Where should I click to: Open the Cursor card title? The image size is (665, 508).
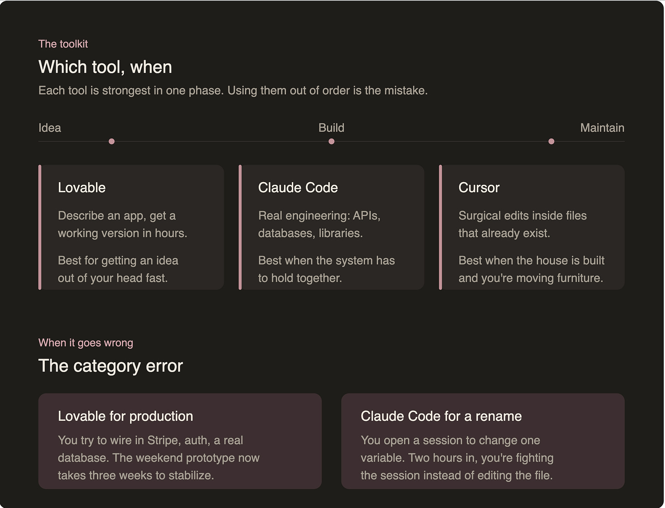[479, 188]
